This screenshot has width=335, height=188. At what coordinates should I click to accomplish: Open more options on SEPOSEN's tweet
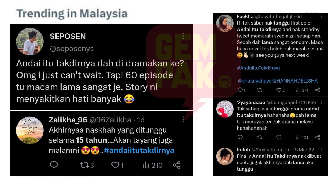[183, 36]
